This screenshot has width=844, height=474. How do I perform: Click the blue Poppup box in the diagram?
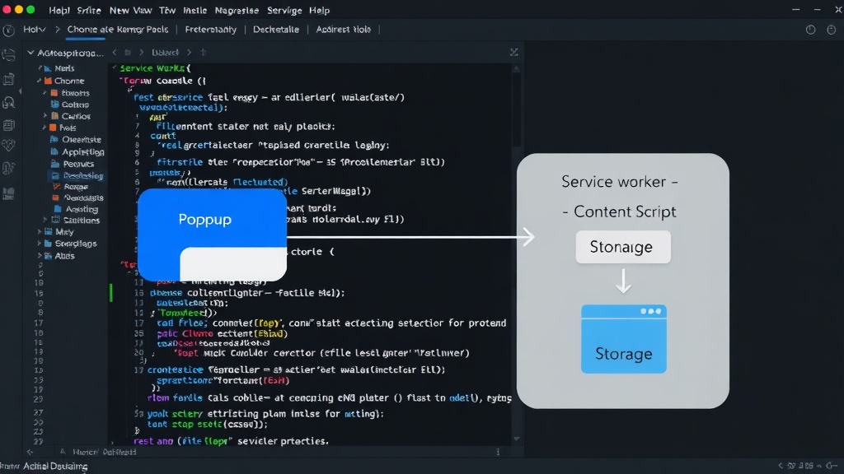point(212,235)
